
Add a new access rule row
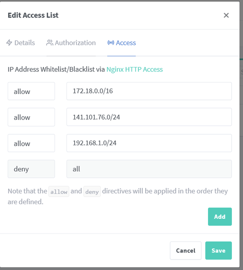coord(220,217)
